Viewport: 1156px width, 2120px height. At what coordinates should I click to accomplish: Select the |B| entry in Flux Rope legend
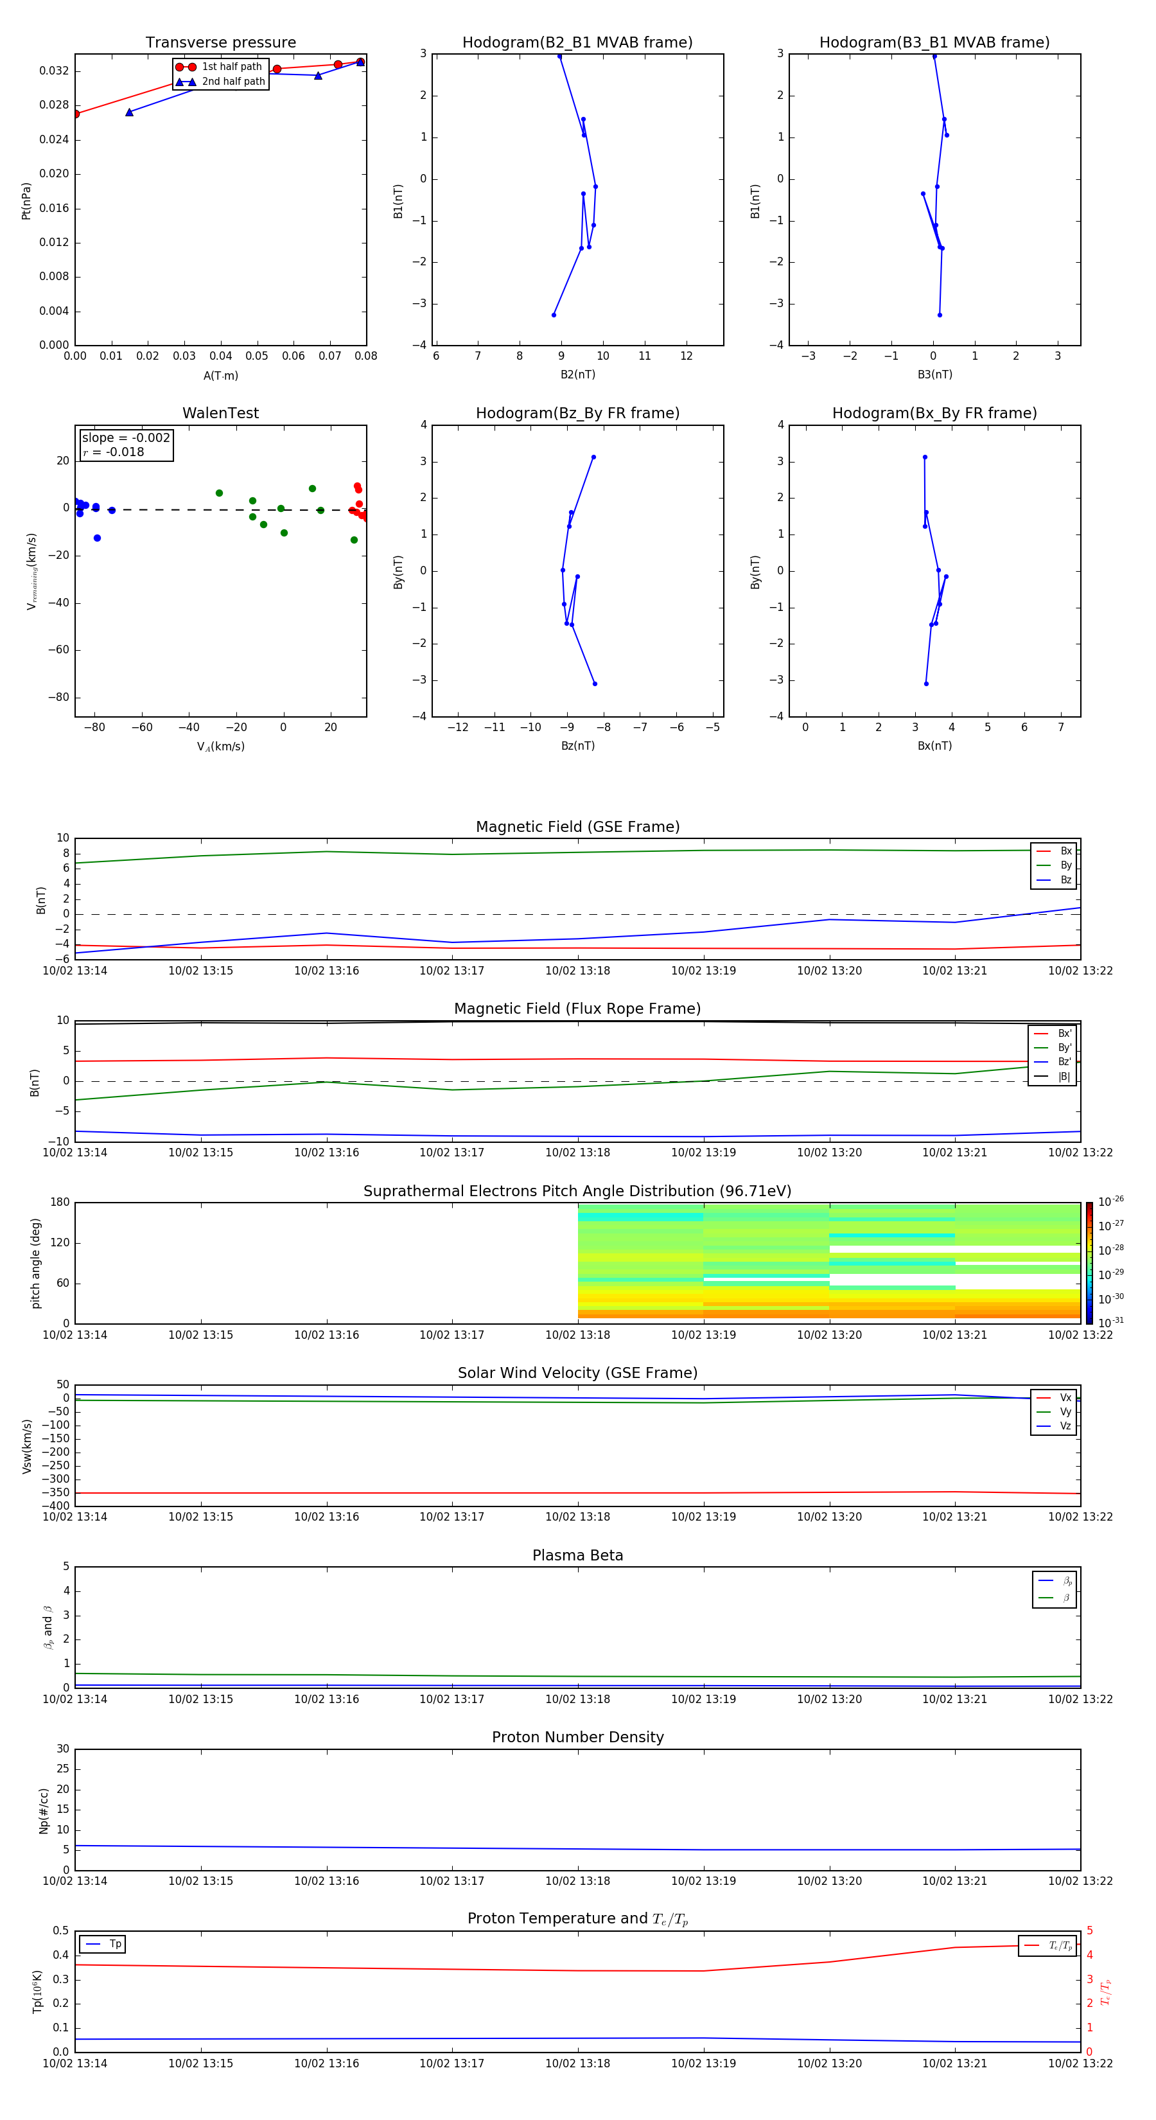tap(1053, 1077)
